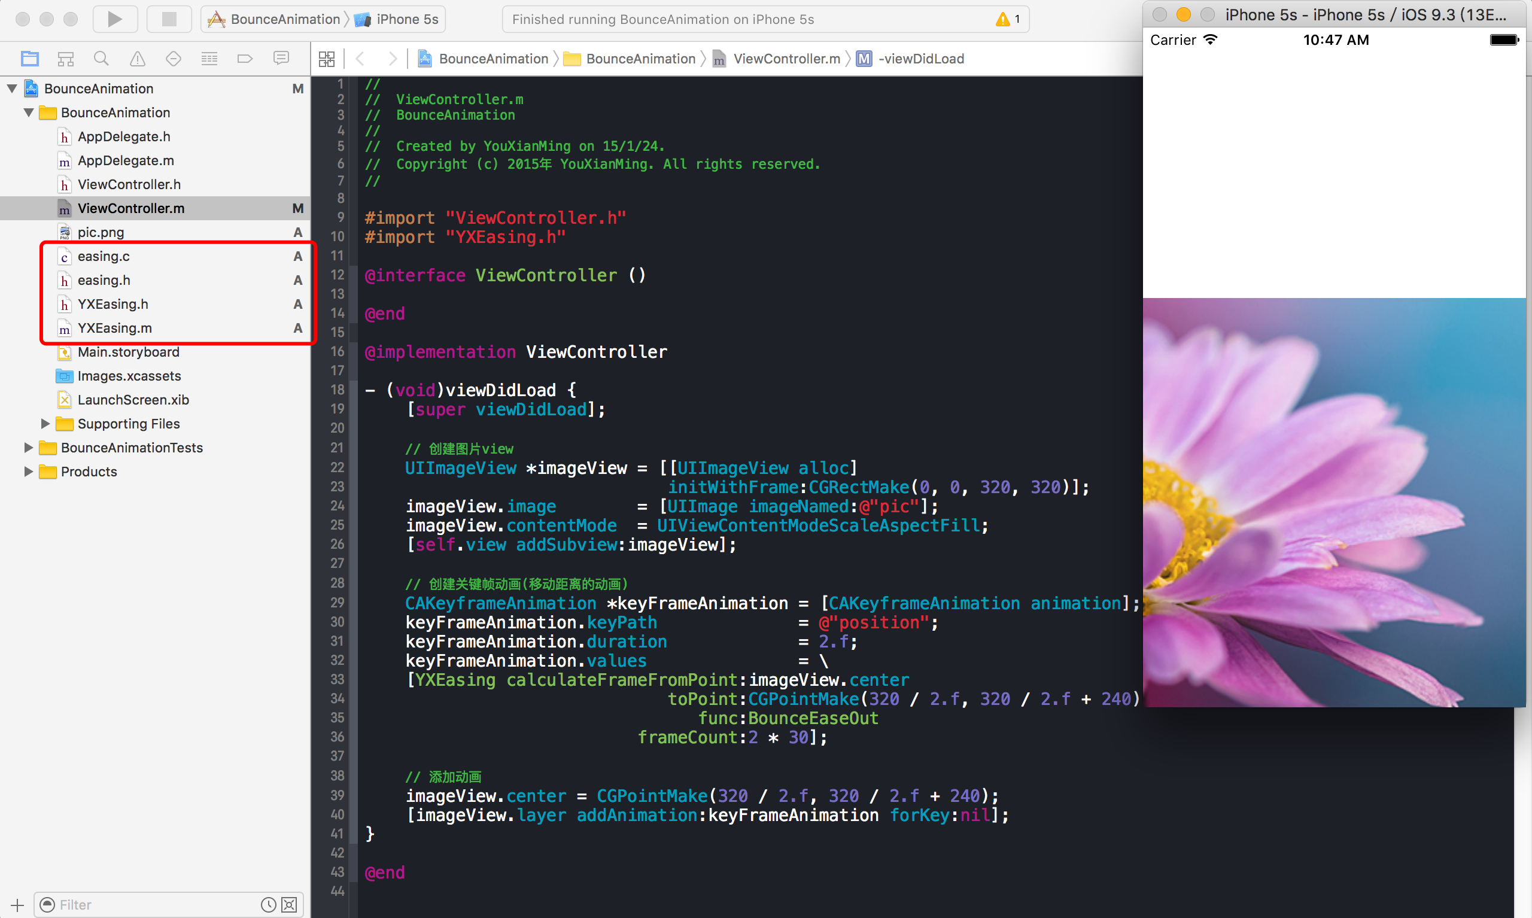
Task: Expand the BounceAnimationTests group
Action: (29, 447)
